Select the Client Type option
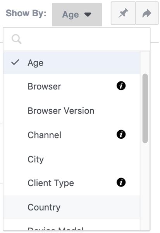The height and width of the screenshot is (233, 160). point(72,183)
